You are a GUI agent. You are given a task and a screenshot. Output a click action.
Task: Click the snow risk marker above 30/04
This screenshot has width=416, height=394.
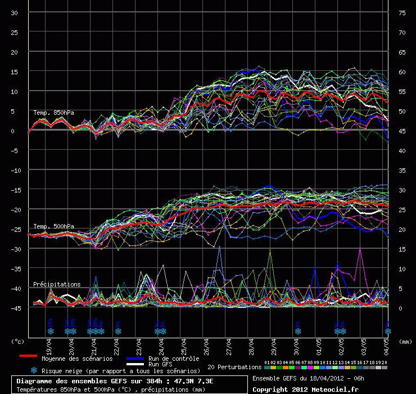tap(297, 327)
